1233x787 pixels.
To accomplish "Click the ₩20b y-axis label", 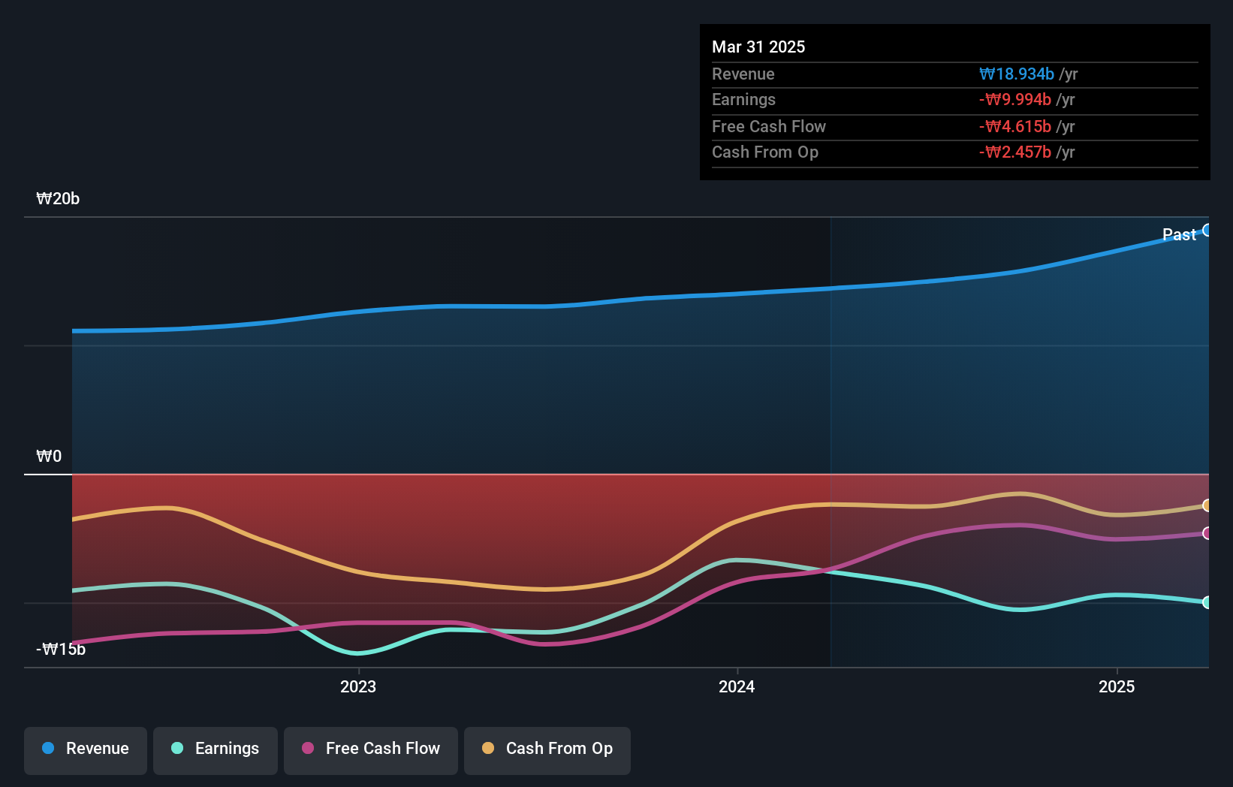I will click(x=58, y=198).
